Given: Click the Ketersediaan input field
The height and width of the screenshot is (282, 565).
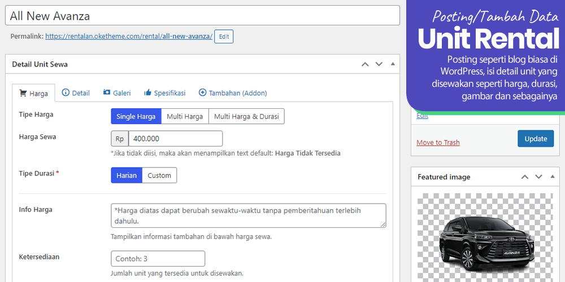Looking at the screenshot, I should click(x=158, y=259).
